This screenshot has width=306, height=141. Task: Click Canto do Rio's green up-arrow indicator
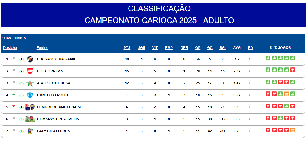[14, 94]
